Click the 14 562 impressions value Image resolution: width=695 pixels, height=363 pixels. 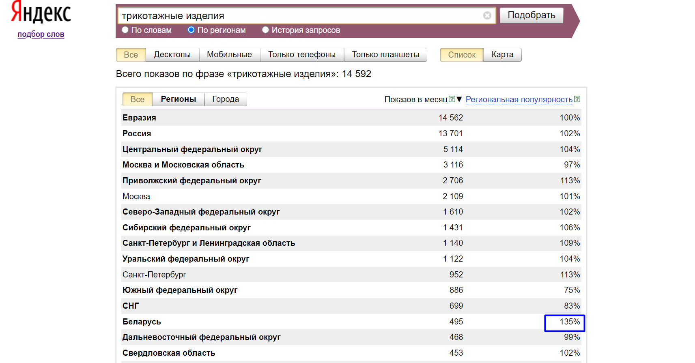(x=451, y=118)
